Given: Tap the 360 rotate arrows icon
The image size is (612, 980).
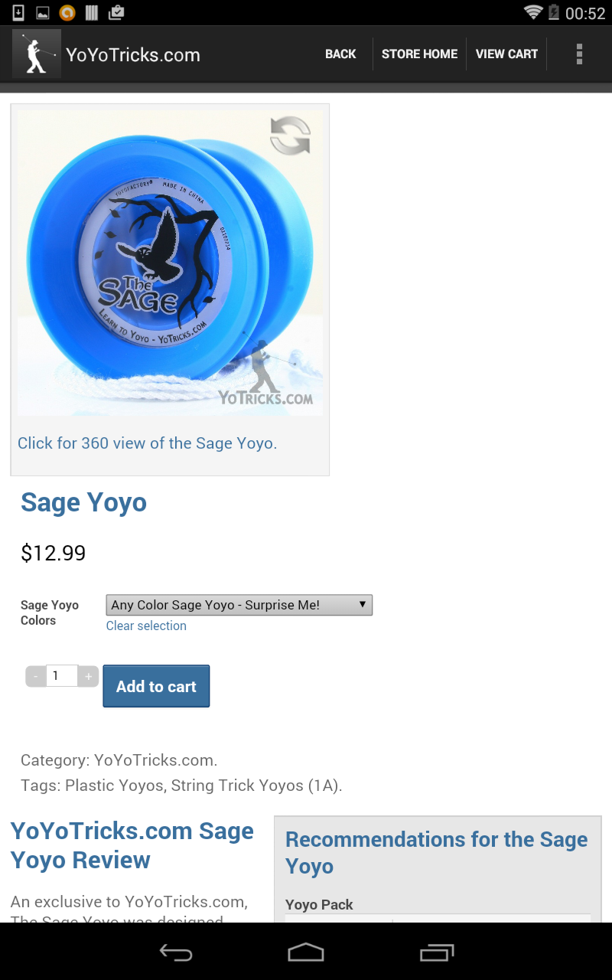Looking at the screenshot, I should click(x=291, y=136).
